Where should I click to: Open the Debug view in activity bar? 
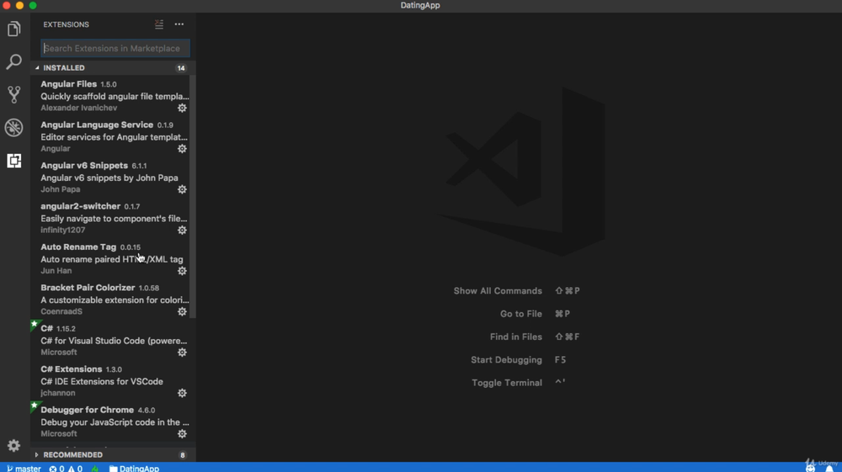14,128
